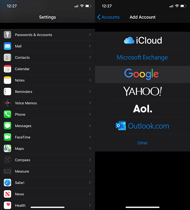Tap the Messages bubble icon
Image resolution: width=190 pixels, height=210 pixels.
click(x=7, y=126)
